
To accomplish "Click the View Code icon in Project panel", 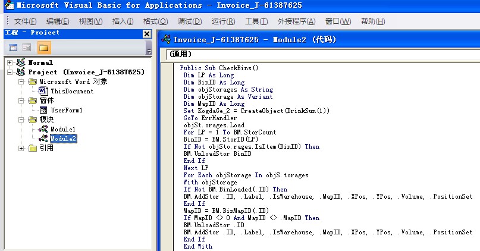I will [13, 48].
